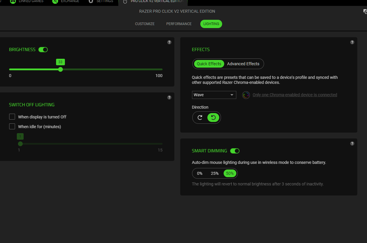Screen dimensions: 367x243
Task: Choose Quick Effects mode
Action: point(209,64)
